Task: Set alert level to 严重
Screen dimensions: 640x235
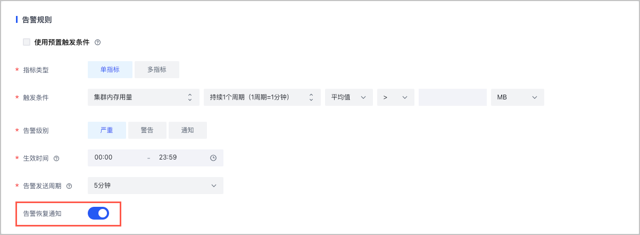Action: (106, 130)
